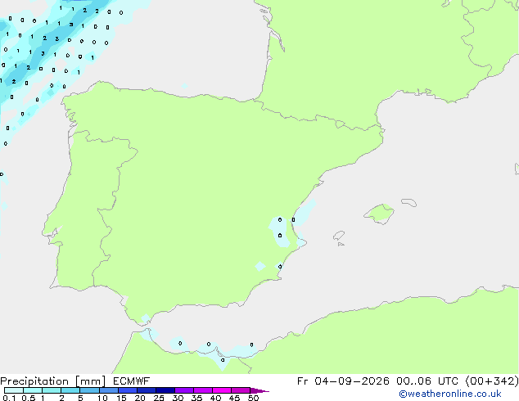The width and height of the screenshot is (519, 401).
Task: Click the '10' legend scale label
Action: point(102,398)
